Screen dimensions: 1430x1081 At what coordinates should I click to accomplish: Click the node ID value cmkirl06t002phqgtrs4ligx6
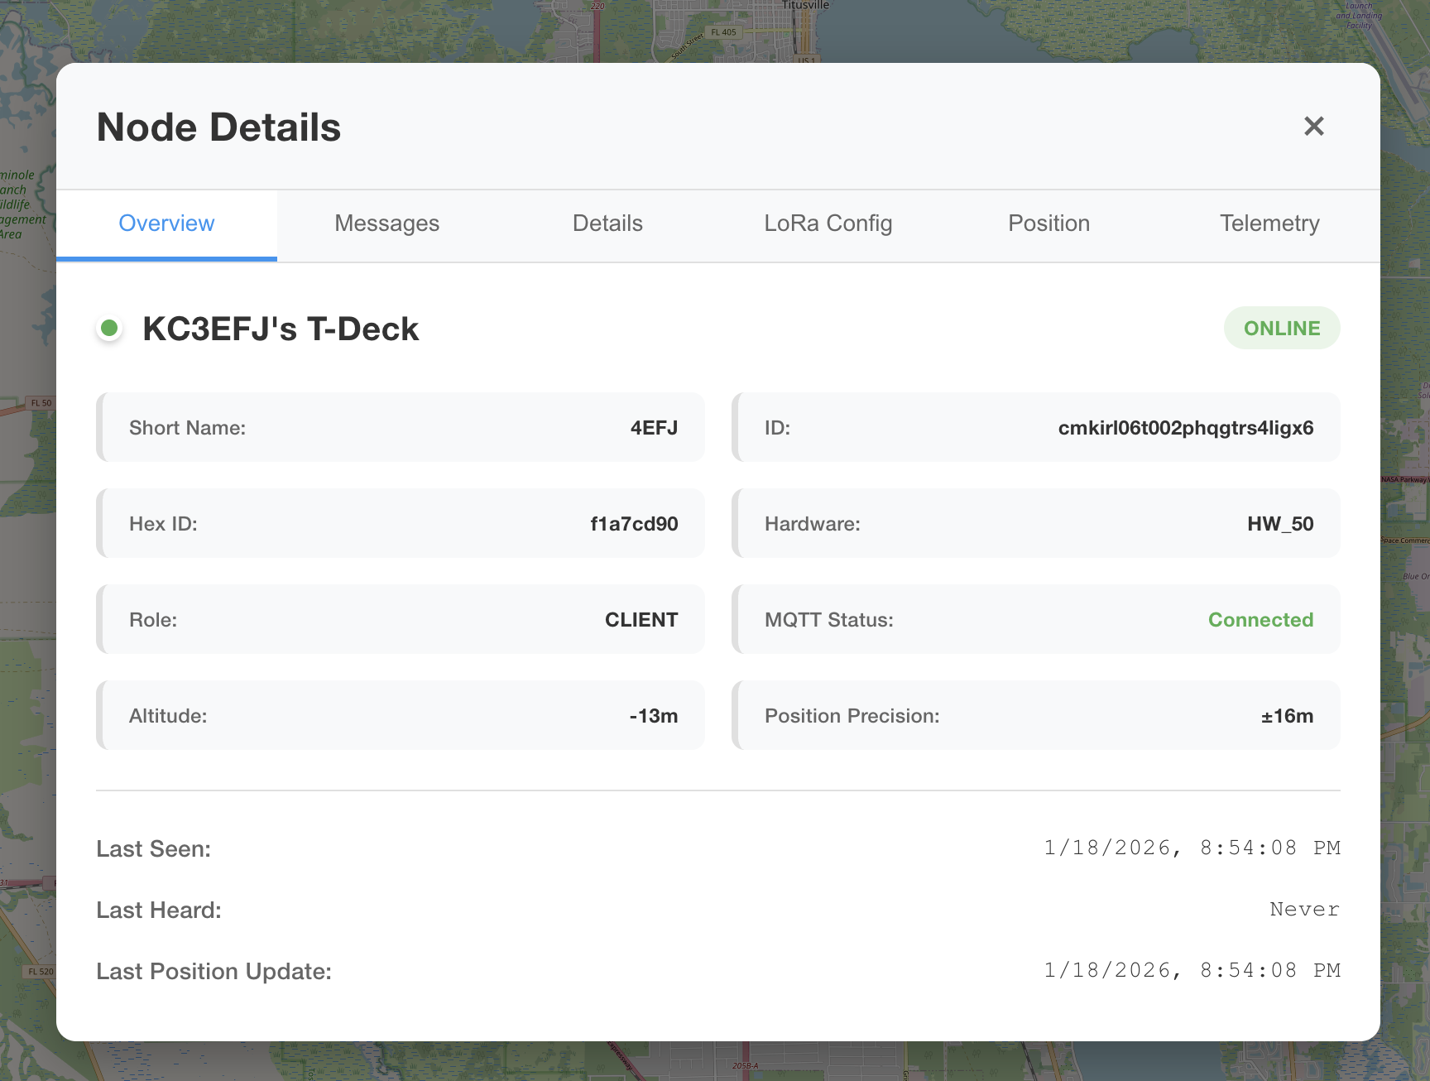tap(1185, 428)
